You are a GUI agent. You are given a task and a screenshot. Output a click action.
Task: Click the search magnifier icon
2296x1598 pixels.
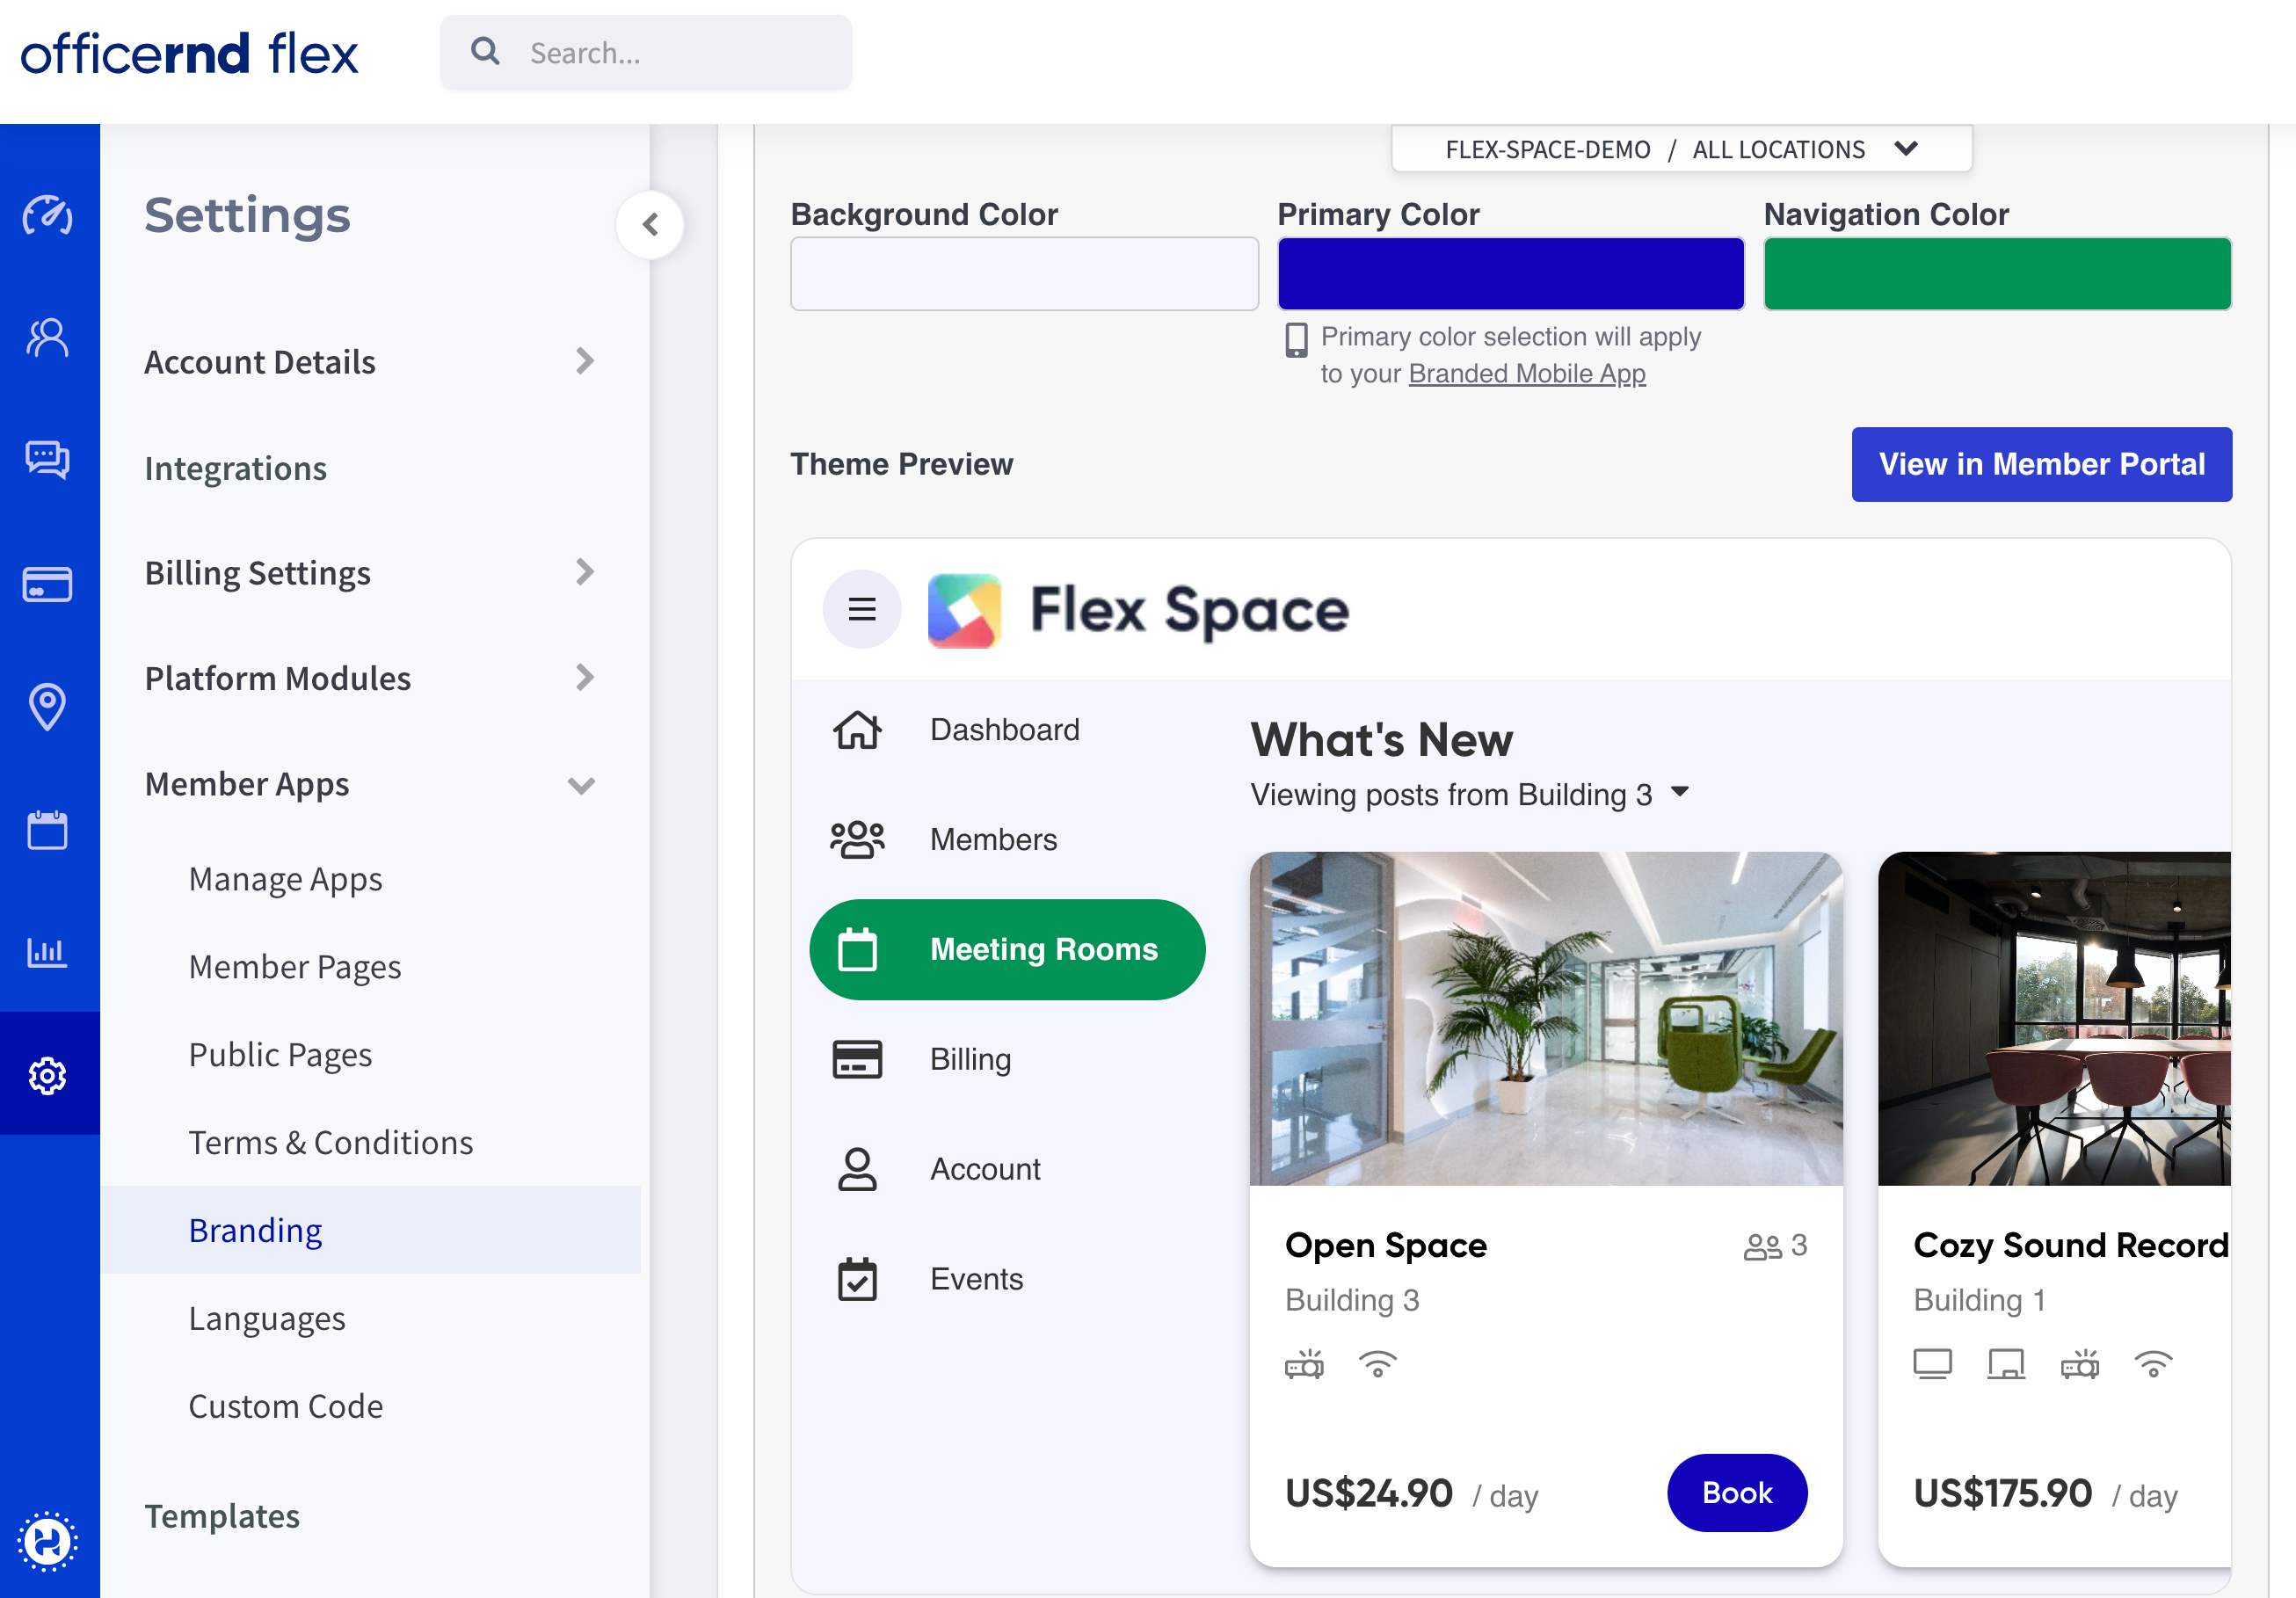pos(485,51)
